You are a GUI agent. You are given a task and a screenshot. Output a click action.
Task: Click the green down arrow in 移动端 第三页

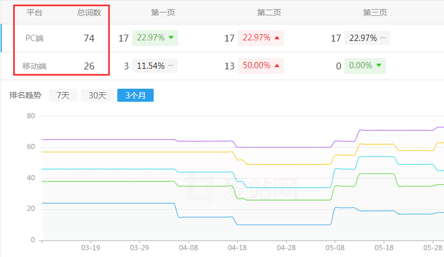click(379, 66)
